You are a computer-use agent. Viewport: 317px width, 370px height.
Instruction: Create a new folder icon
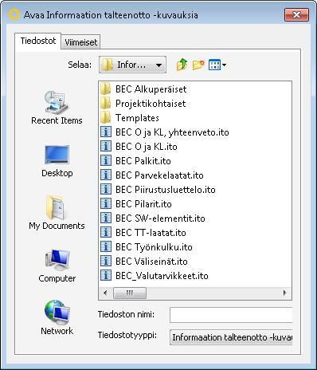coord(198,65)
